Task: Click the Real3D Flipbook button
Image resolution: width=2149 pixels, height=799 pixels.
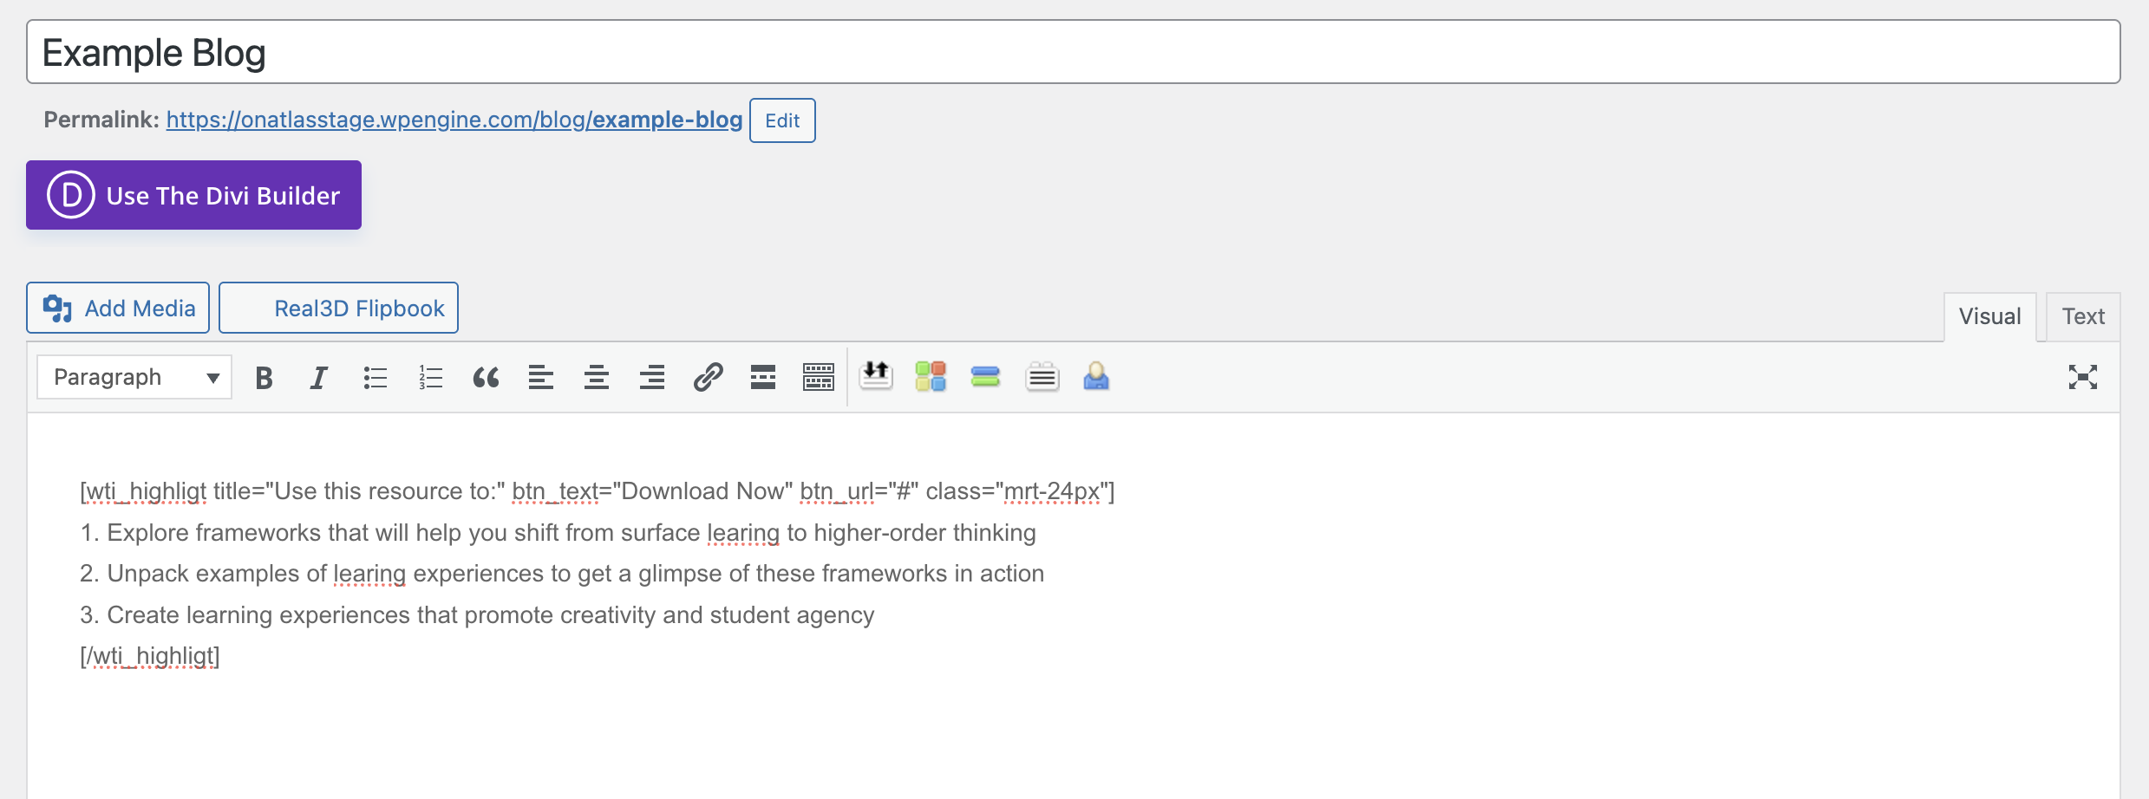Action: point(338,308)
